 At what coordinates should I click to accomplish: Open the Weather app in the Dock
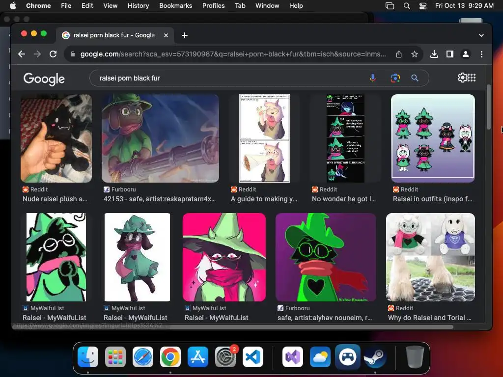click(320, 357)
